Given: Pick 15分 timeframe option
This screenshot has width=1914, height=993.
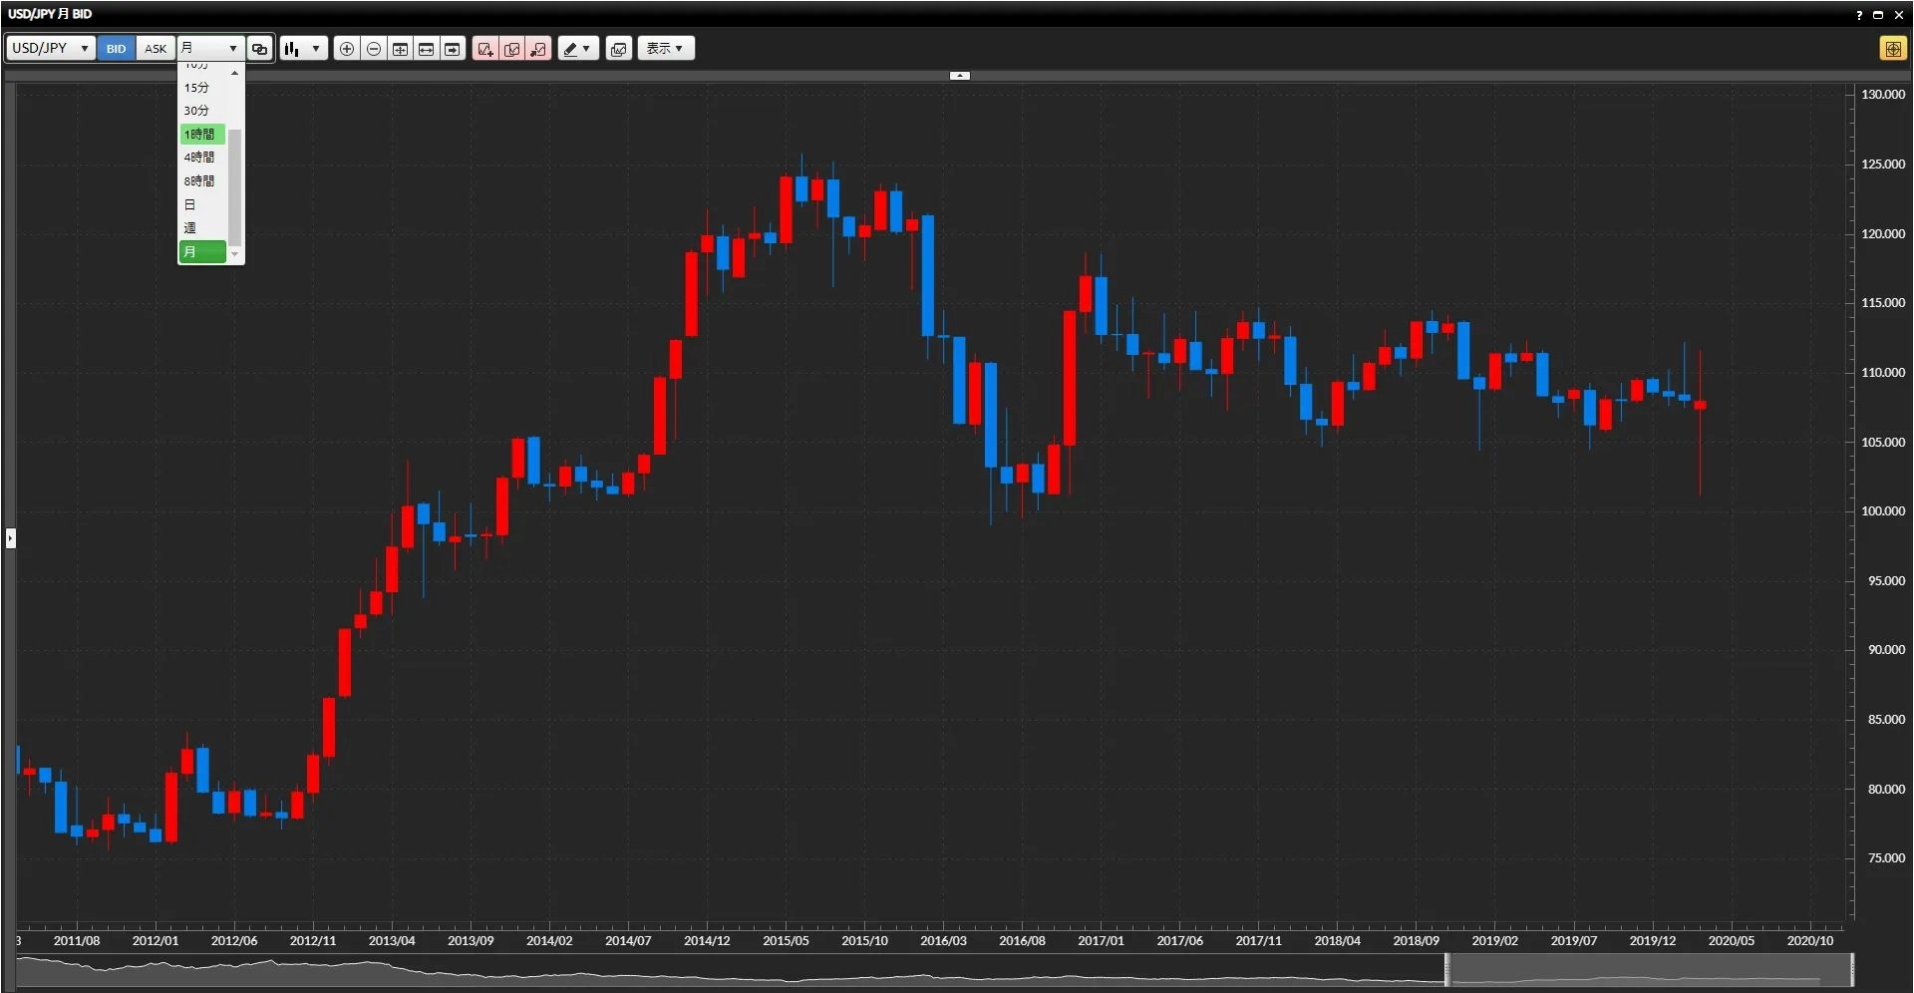Looking at the screenshot, I should [x=196, y=88].
